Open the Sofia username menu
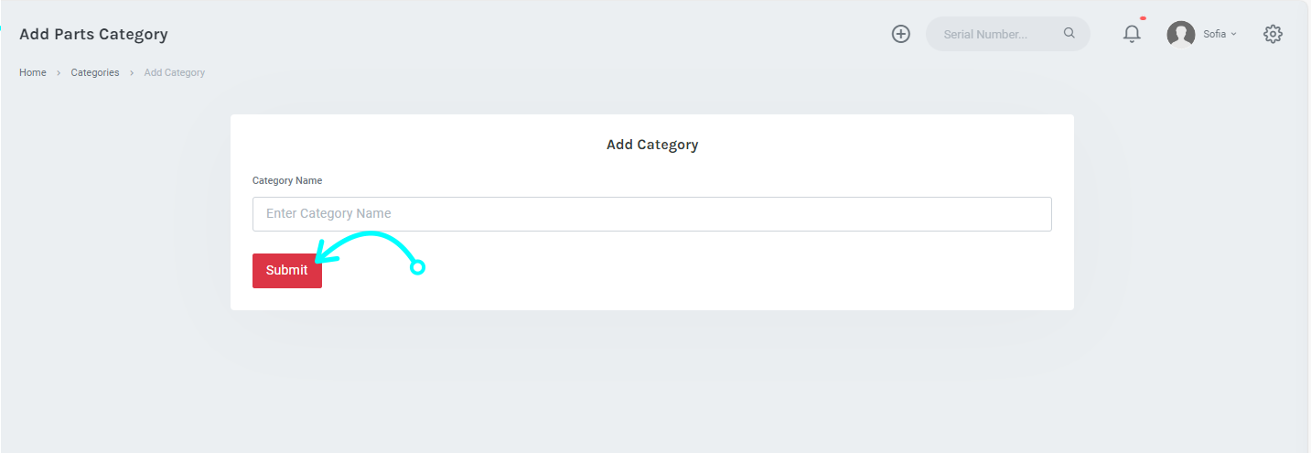The width and height of the screenshot is (1311, 453). (1214, 34)
